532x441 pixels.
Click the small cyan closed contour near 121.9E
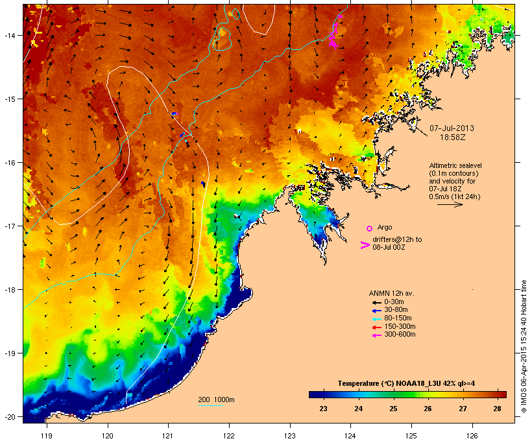pyautogui.click(x=221, y=38)
